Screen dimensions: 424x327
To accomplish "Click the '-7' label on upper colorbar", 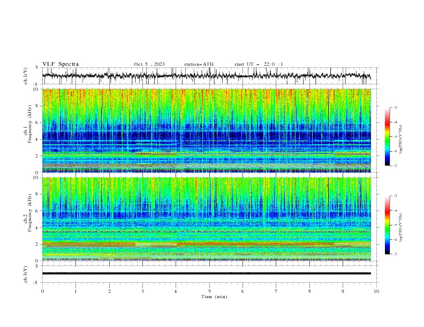I will pyautogui.click(x=395, y=166).
